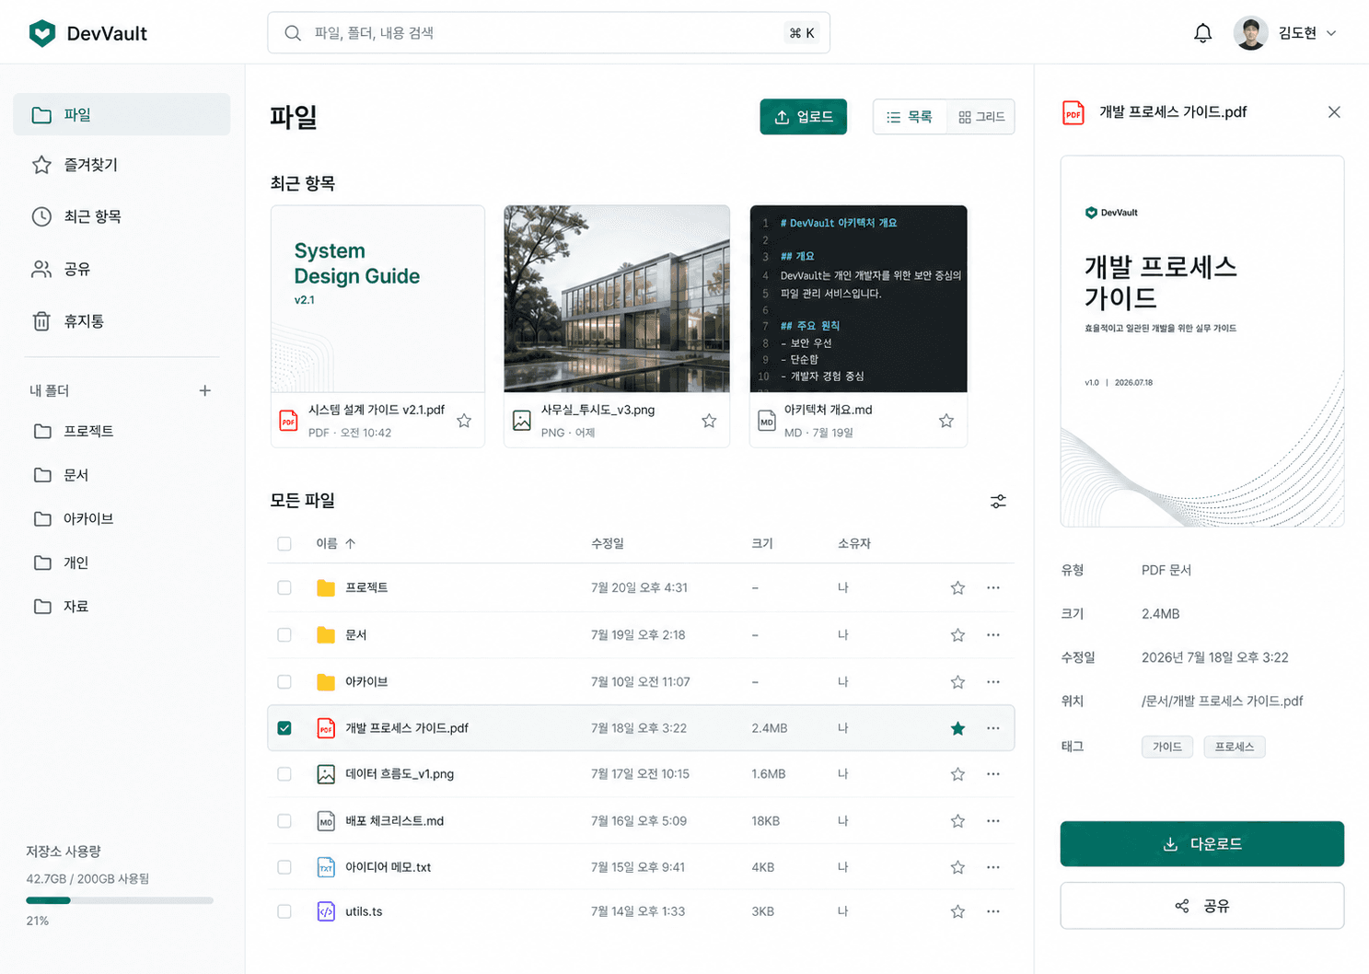This screenshot has width=1369, height=974.
Task: Click the 공유 button in details panel
Action: tap(1202, 906)
